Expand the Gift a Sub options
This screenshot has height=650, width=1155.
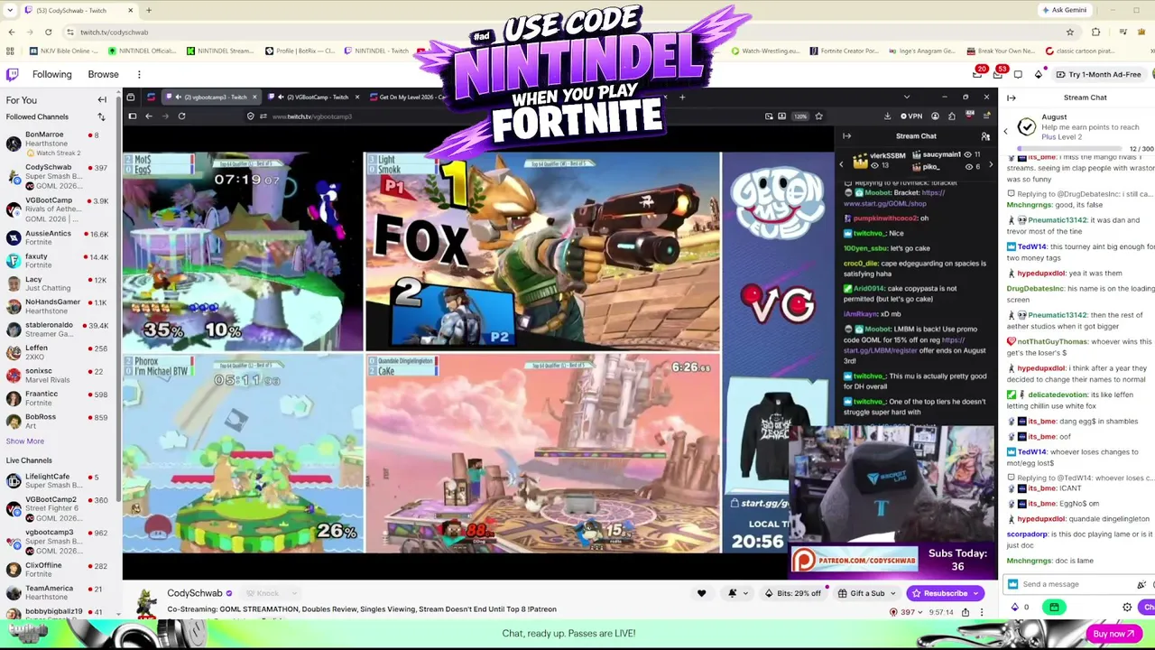tap(892, 593)
